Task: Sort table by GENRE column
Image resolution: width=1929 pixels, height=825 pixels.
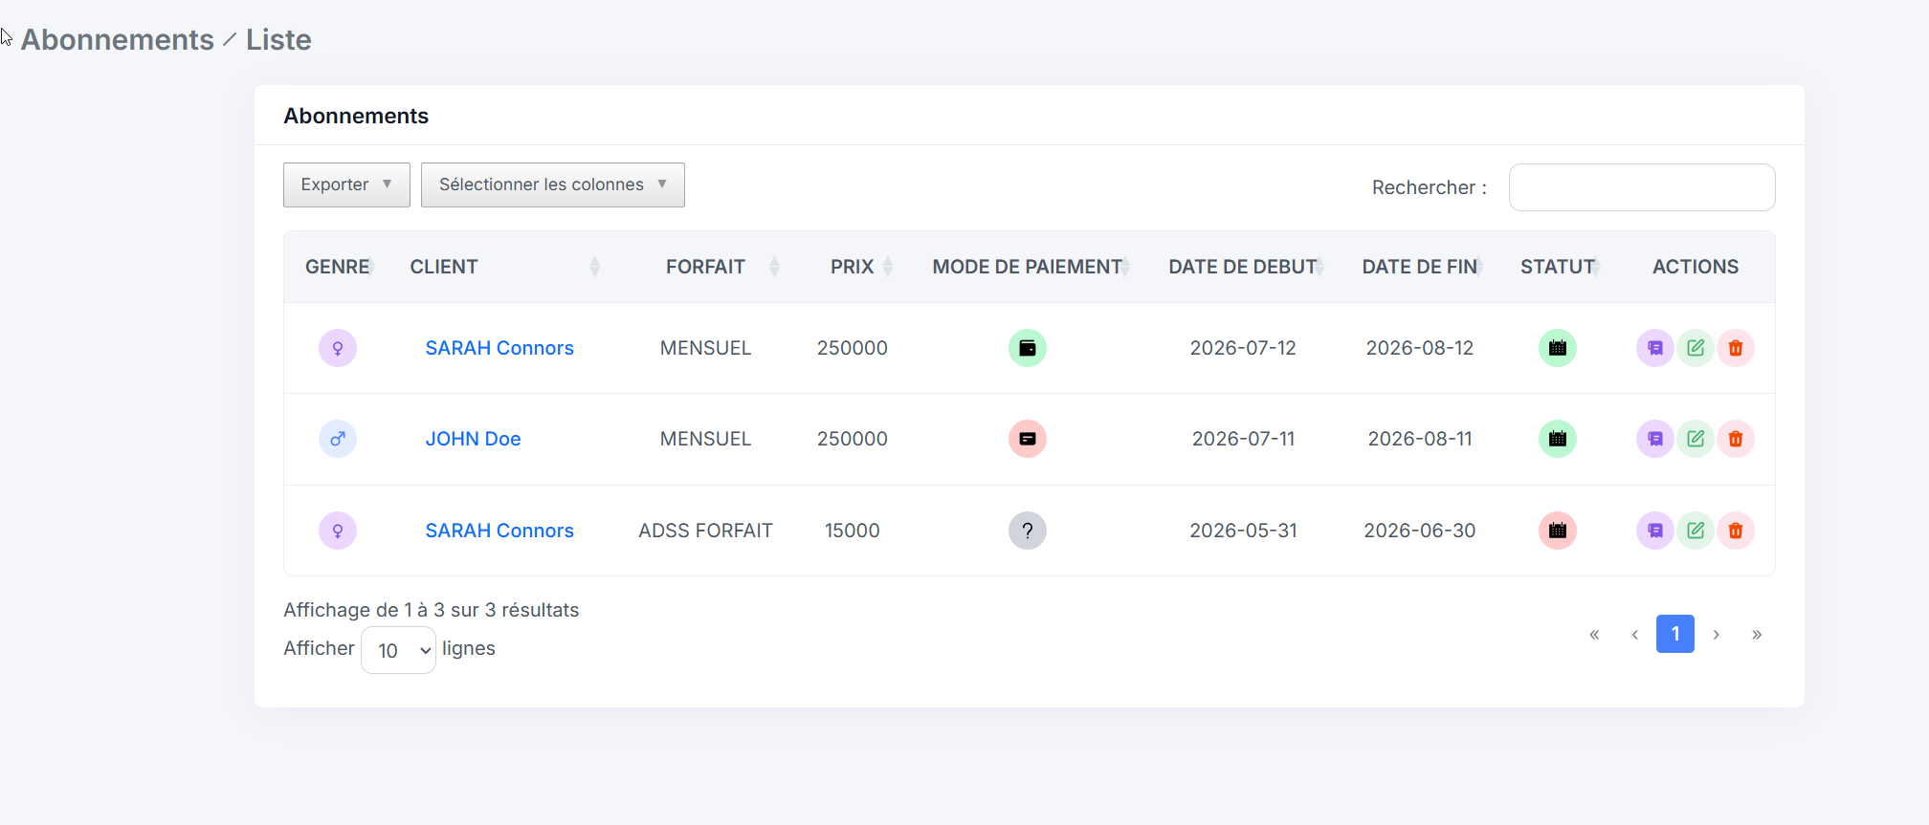Action: [338, 267]
